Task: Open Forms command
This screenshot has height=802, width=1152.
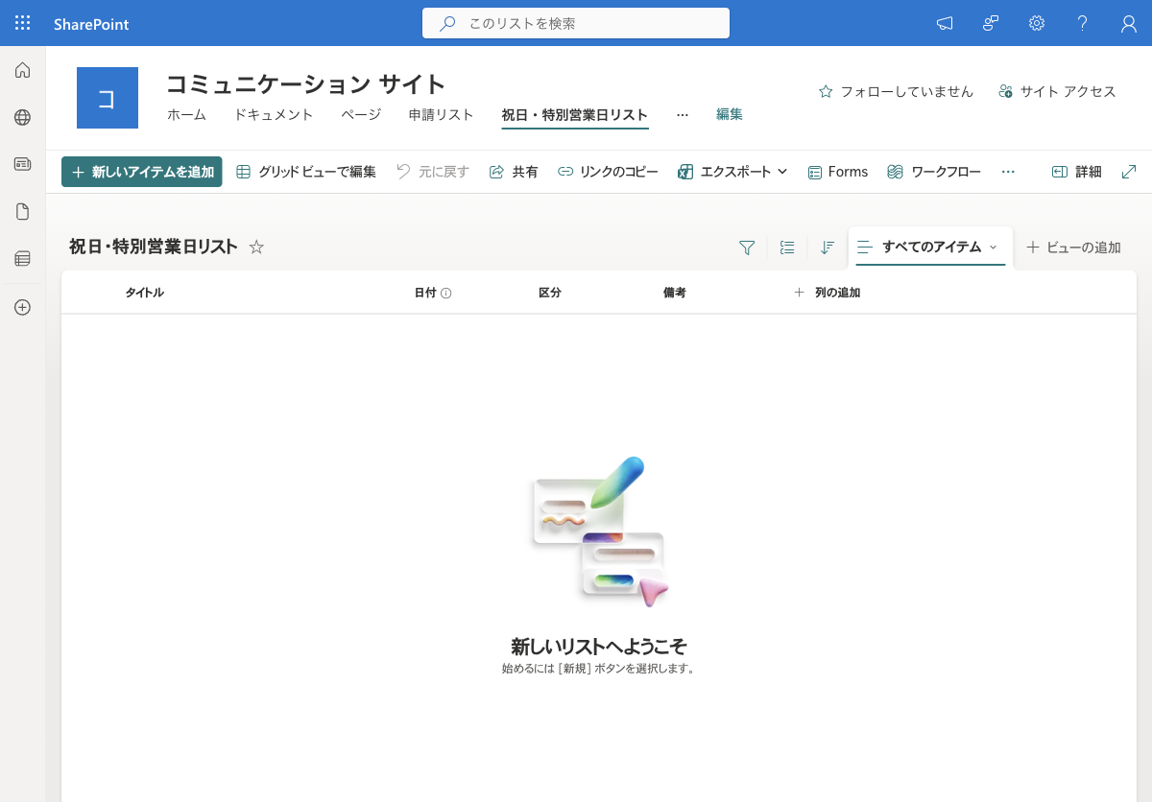Action: (x=837, y=172)
